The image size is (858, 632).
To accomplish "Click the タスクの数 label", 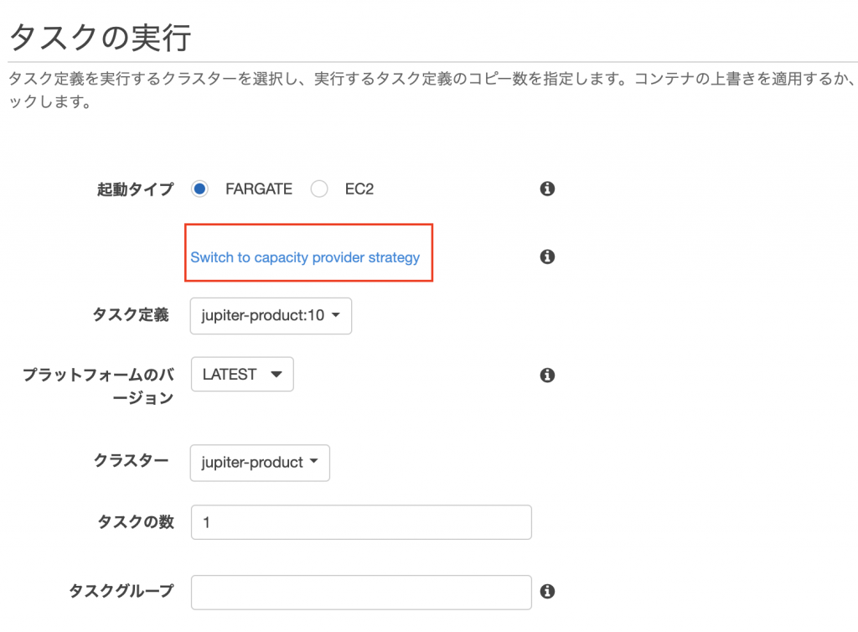I will pos(136,521).
